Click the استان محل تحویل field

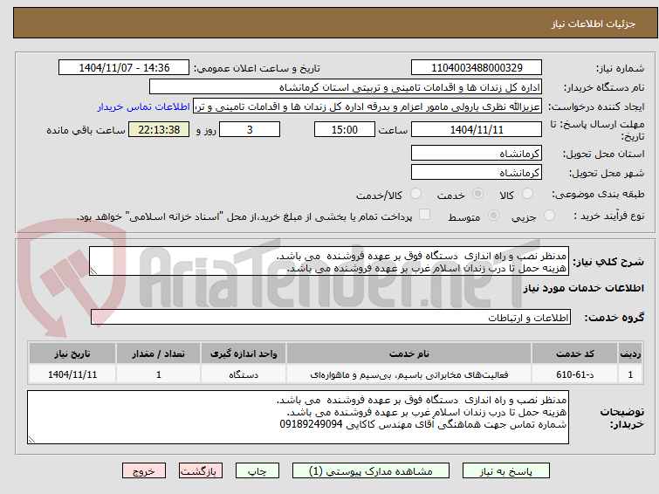[x=477, y=153]
